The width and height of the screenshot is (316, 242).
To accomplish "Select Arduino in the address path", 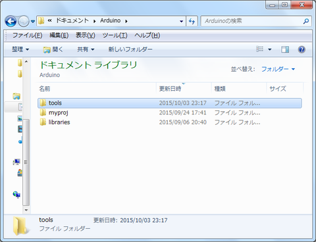I will click(111, 20).
